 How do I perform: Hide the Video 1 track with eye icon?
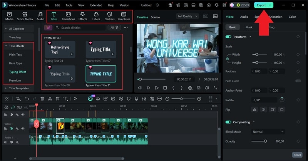(x=23, y=128)
